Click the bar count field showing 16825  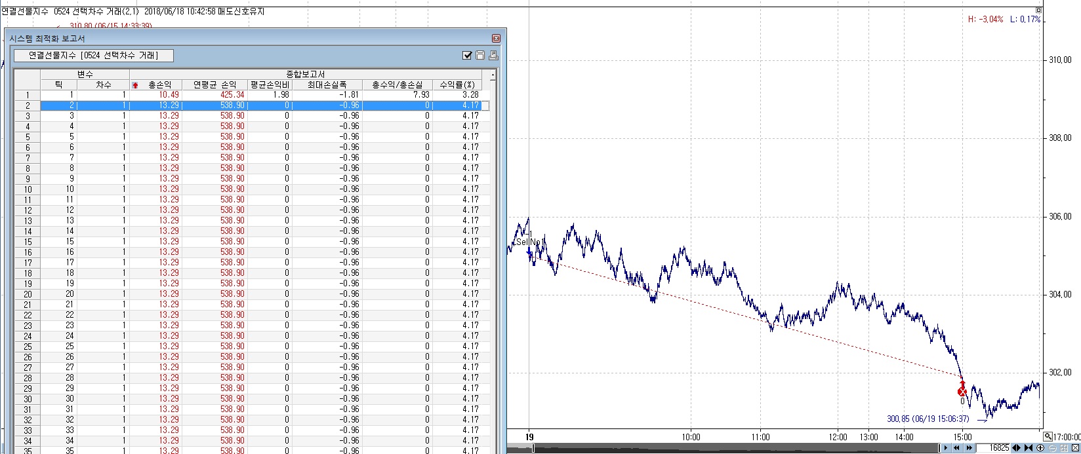coord(994,448)
